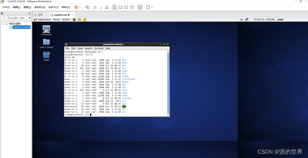Open the 帮助(H) menu in VMware

[x=66, y=7]
